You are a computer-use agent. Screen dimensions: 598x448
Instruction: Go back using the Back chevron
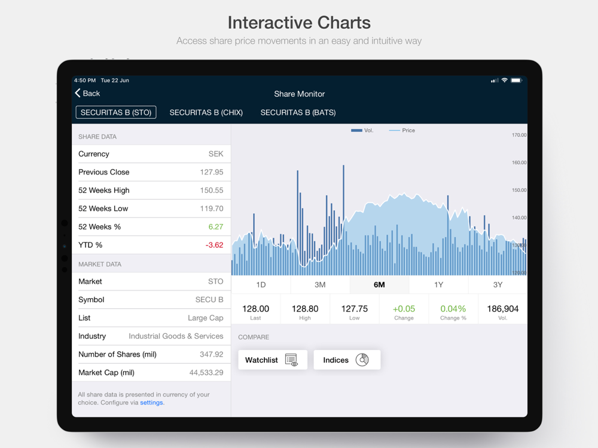tap(78, 93)
